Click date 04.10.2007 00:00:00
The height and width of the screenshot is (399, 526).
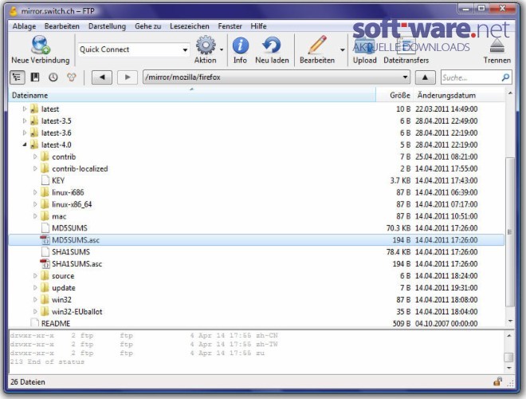coord(446,323)
